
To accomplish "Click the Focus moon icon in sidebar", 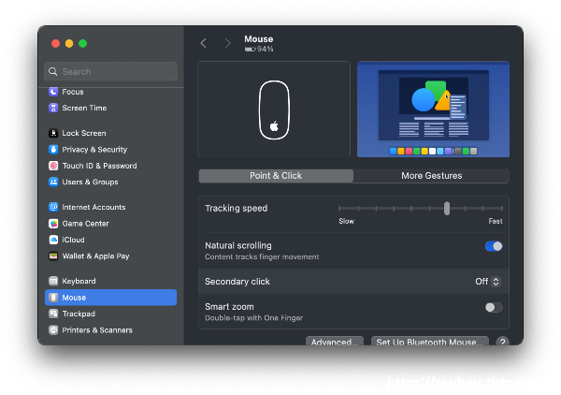I will click(53, 92).
